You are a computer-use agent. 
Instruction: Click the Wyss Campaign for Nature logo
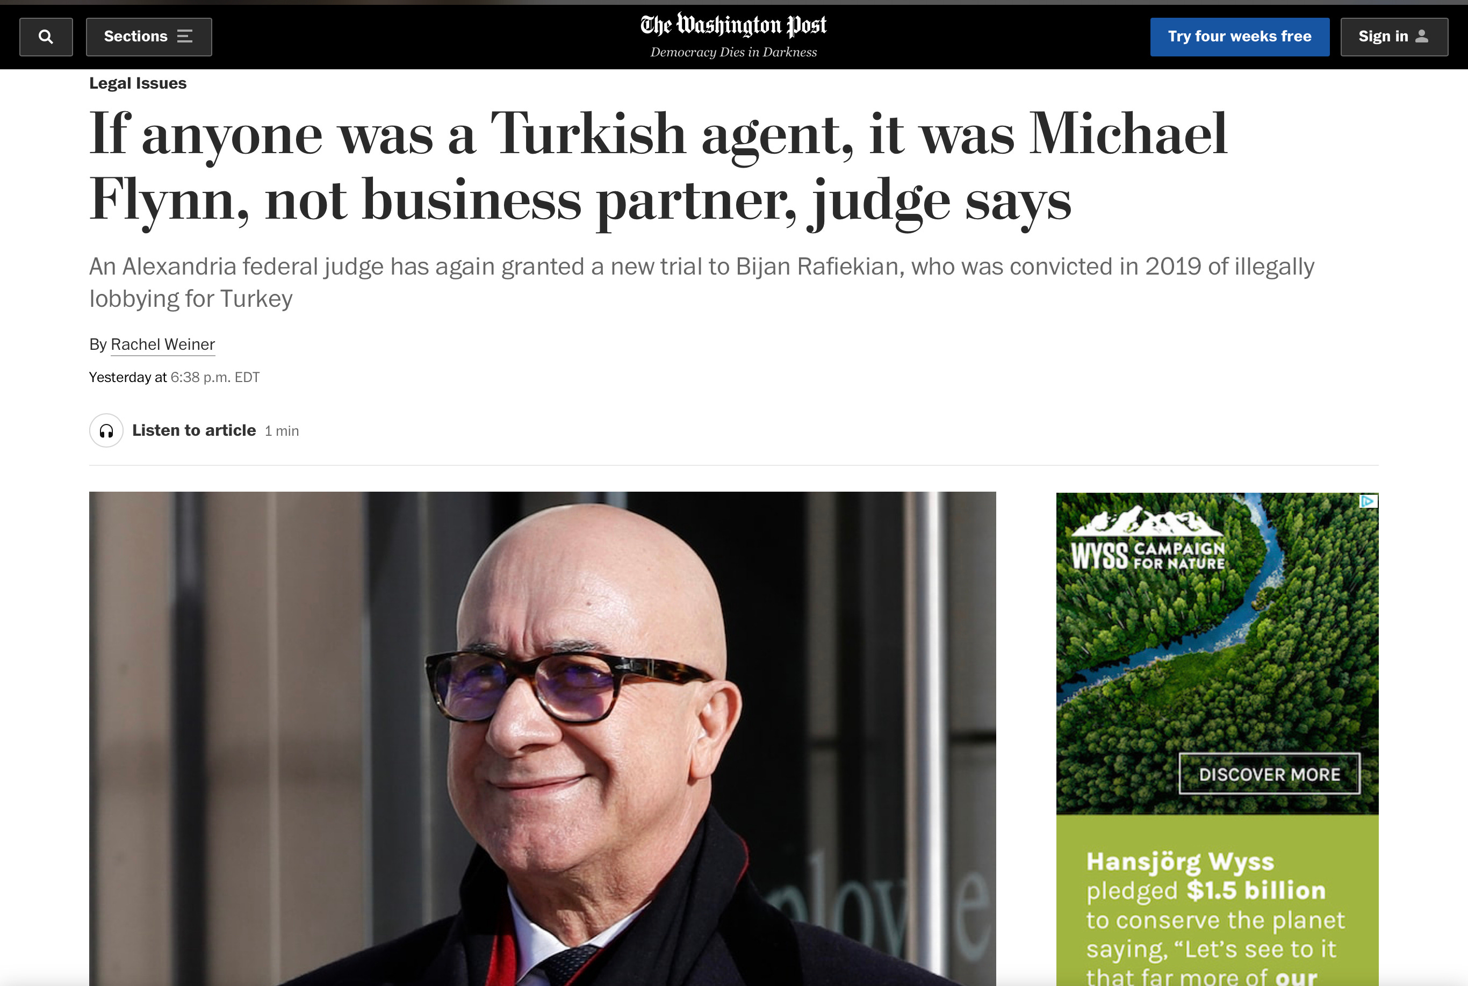coord(1148,539)
